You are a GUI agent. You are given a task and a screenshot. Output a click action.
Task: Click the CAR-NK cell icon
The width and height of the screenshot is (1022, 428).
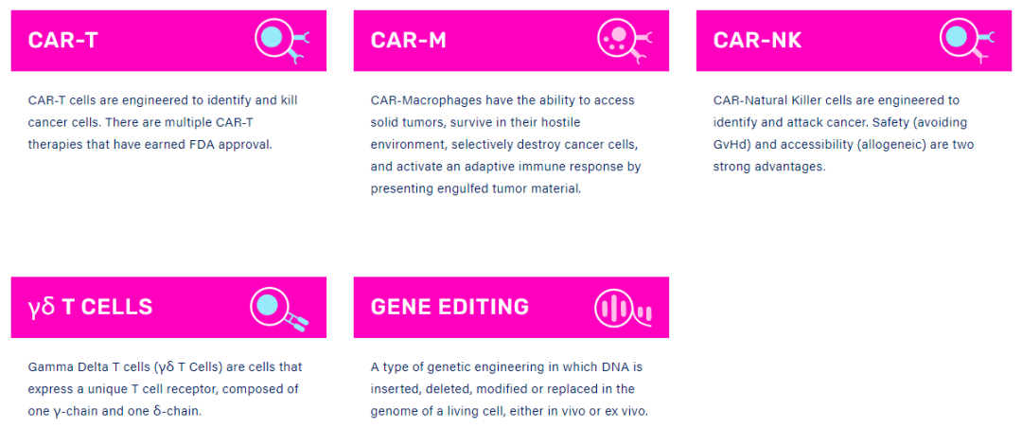tap(967, 41)
